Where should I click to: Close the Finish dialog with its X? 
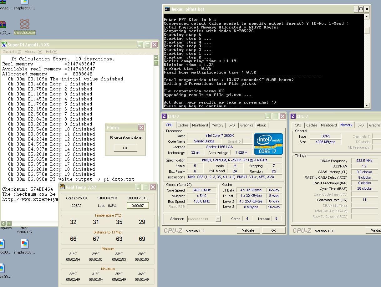[141, 127]
